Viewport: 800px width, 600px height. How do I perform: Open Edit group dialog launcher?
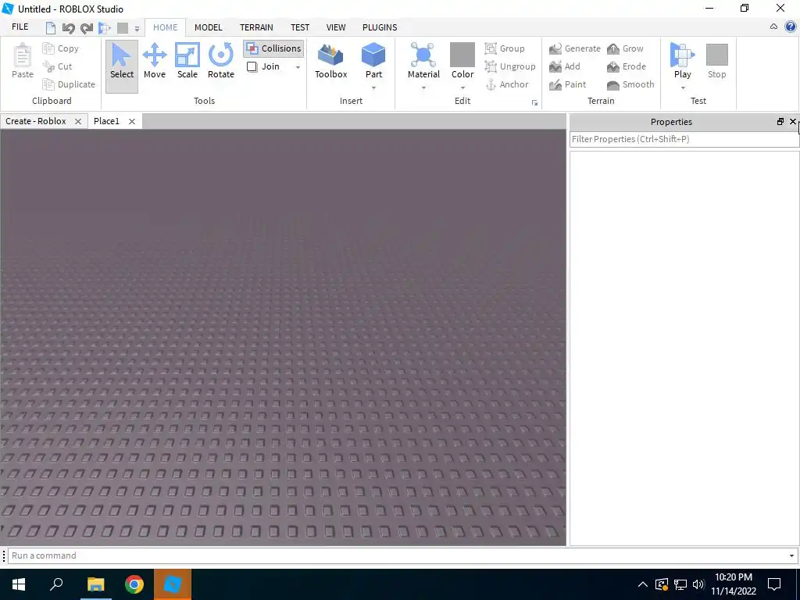click(x=534, y=103)
